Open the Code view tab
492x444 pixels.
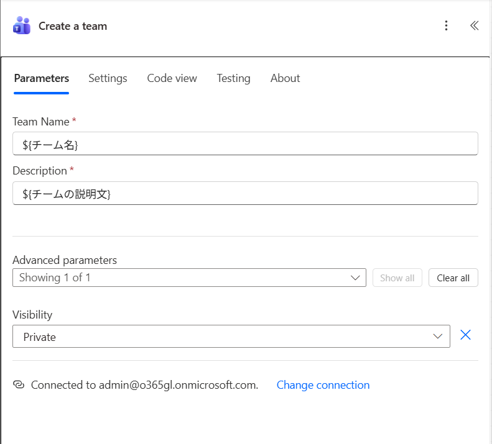point(172,78)
